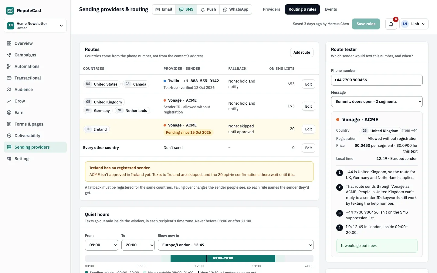Open Settings from the sidebar
Screen dimensions: 437x273
click(x=35, y=159)
